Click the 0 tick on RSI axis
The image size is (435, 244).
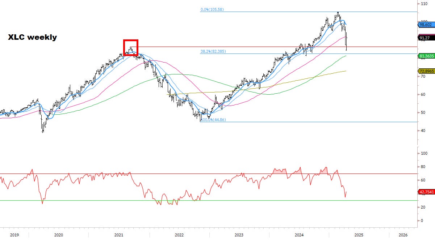(422, 221)
